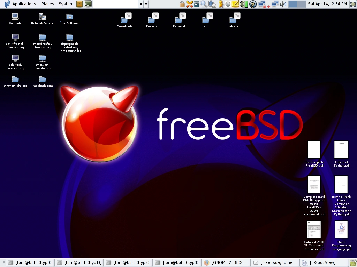Open the Applications menu
The height and width of the screenshot is (267, 357).
pos(24,4)
